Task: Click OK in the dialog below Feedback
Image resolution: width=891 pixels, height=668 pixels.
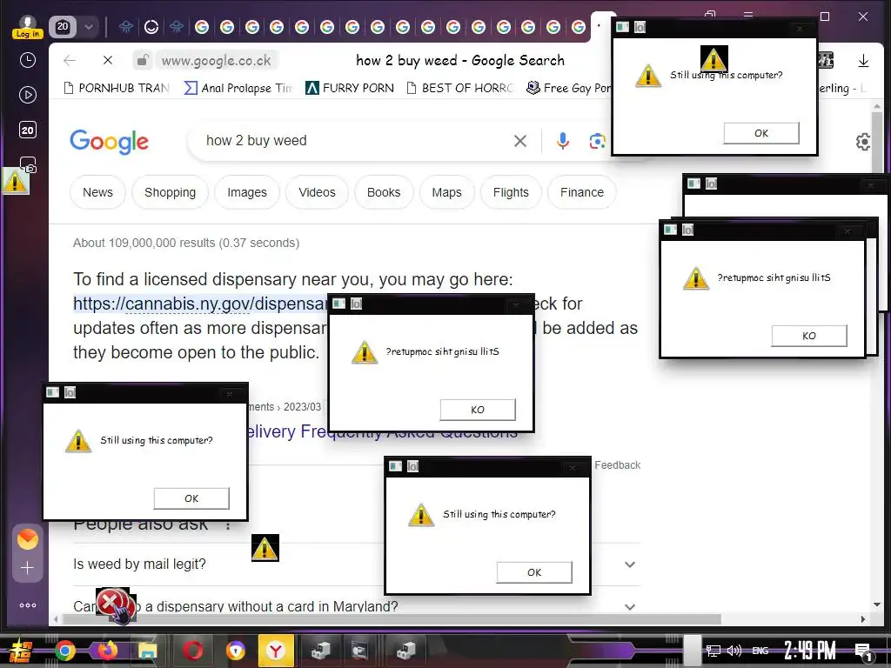Action: (x=534, y=572)
